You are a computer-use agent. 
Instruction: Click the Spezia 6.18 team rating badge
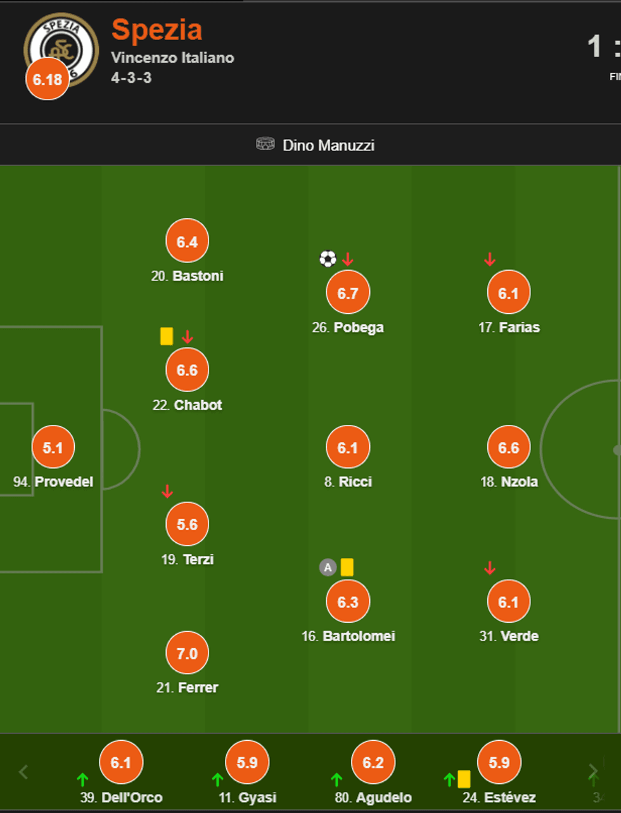pyautogui.click(x=48, y=79)
